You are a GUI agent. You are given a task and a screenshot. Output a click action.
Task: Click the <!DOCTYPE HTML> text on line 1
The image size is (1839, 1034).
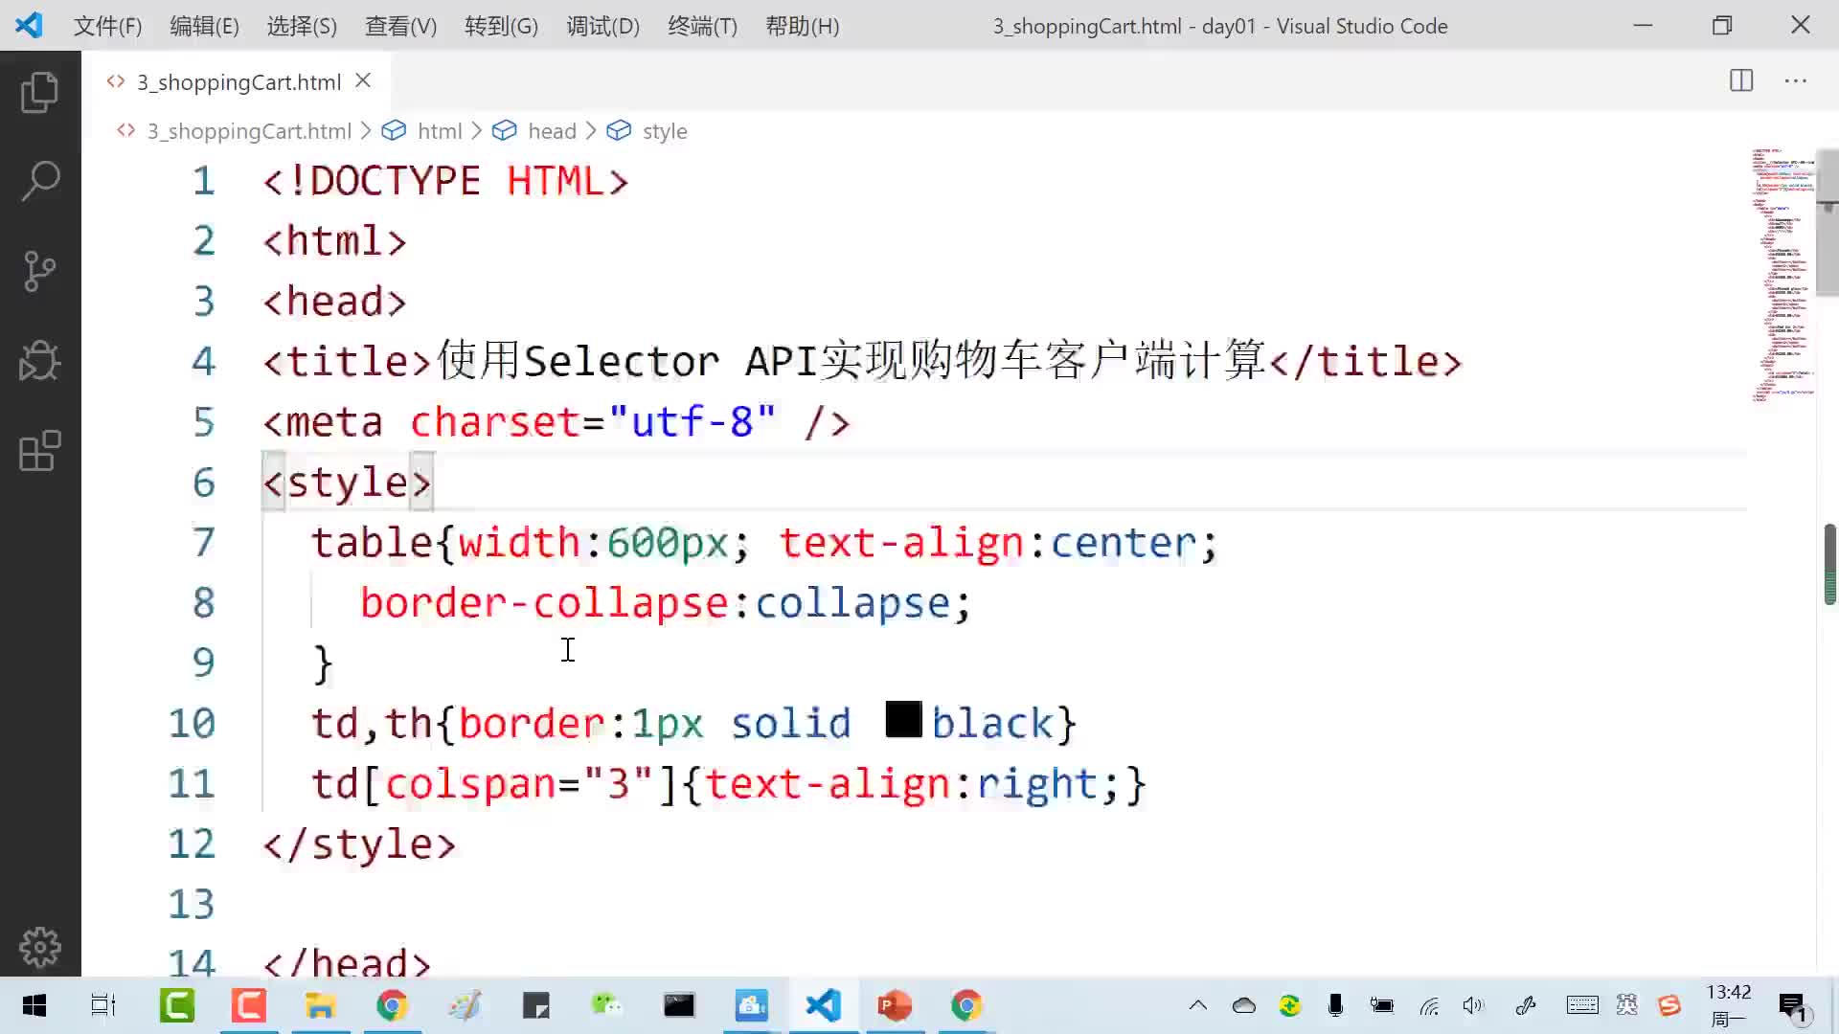click(445, 181)
